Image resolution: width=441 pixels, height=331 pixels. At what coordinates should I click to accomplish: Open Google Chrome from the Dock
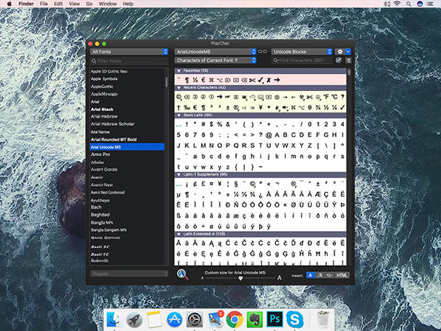point(235,320)
